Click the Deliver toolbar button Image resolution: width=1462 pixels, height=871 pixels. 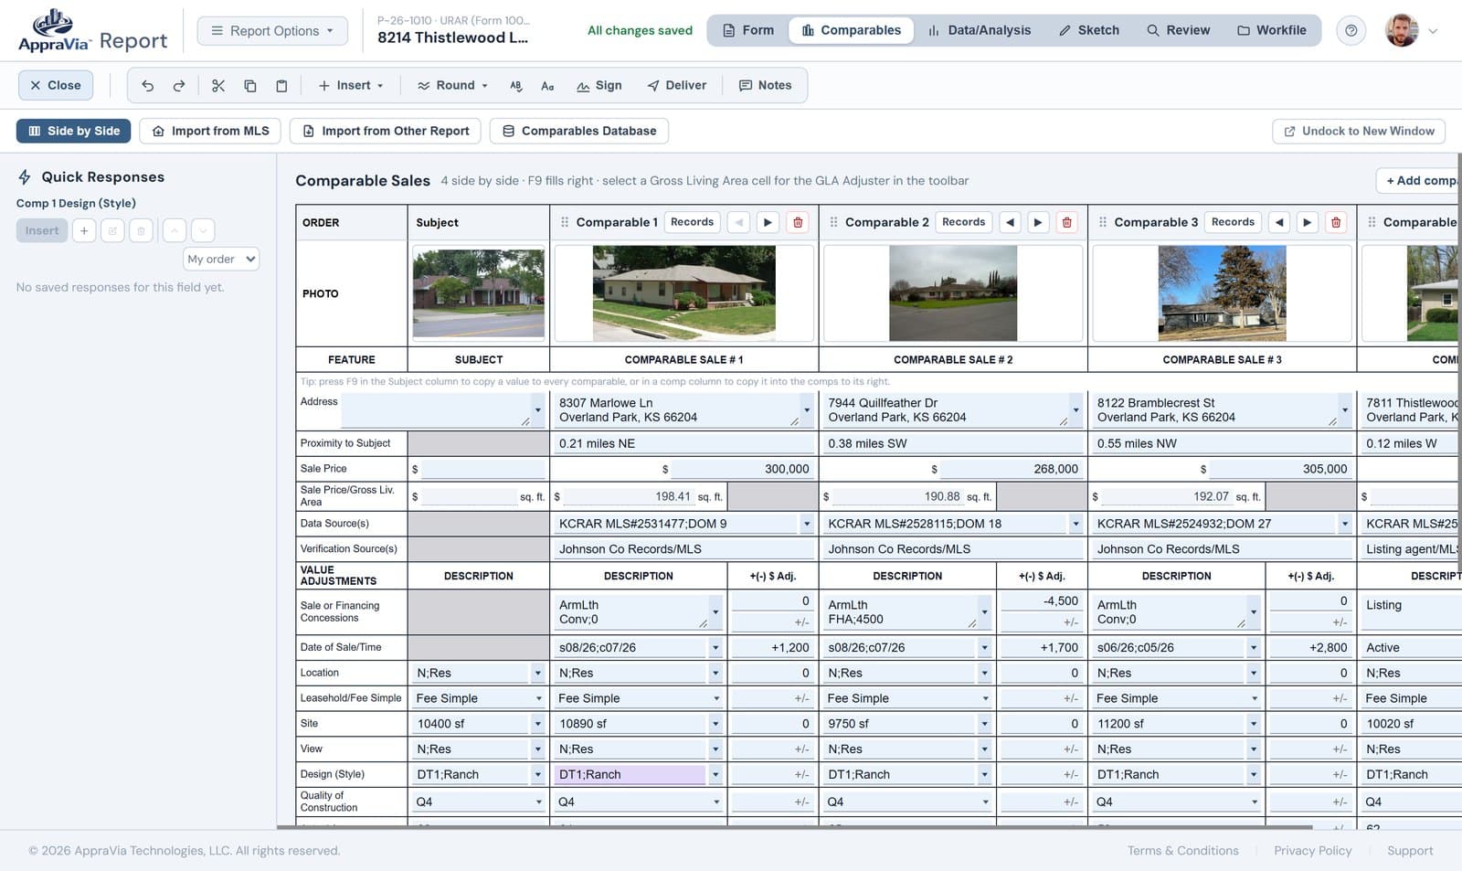click(x=677, y=85)
